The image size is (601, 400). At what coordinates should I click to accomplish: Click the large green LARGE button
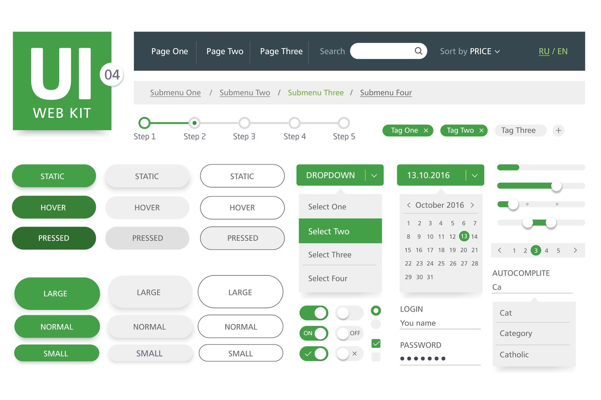(57, 293)
